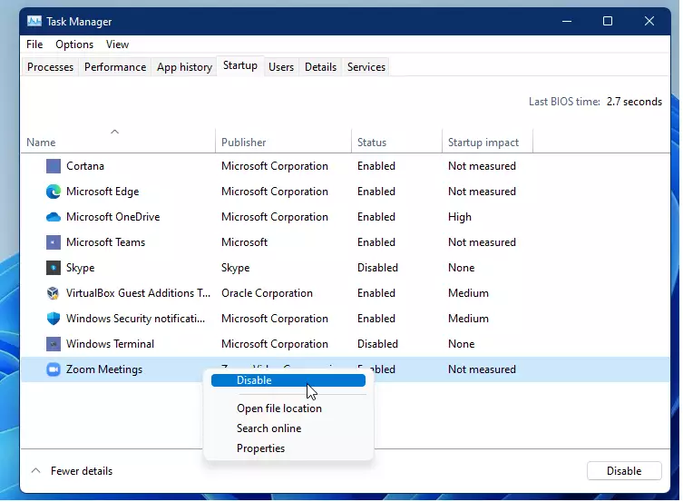Switch to the Services tab
This screenshot has width=683, height=502.
click(366, 67)
